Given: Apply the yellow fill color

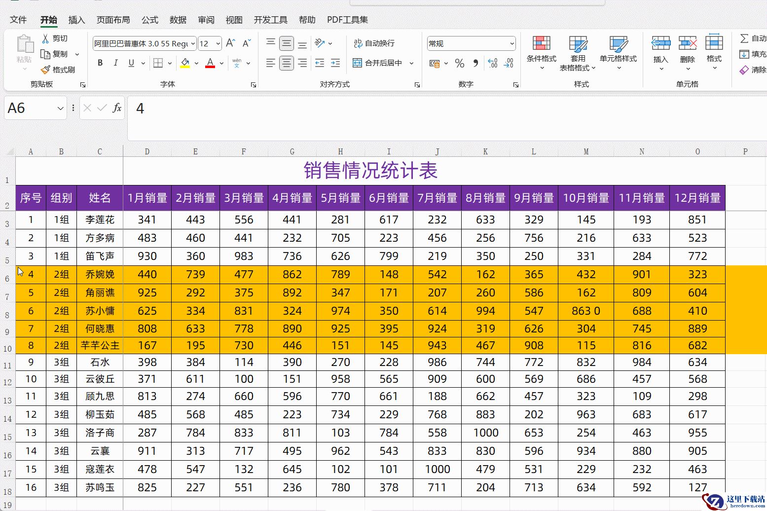Looking at the screenshot, I should 185,63.
